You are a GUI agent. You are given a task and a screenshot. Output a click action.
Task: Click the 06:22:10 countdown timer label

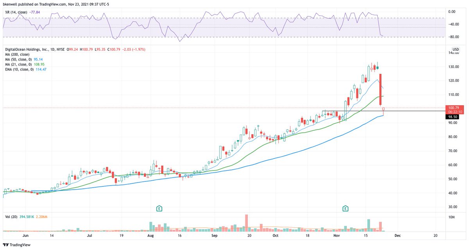click(455, 112)
